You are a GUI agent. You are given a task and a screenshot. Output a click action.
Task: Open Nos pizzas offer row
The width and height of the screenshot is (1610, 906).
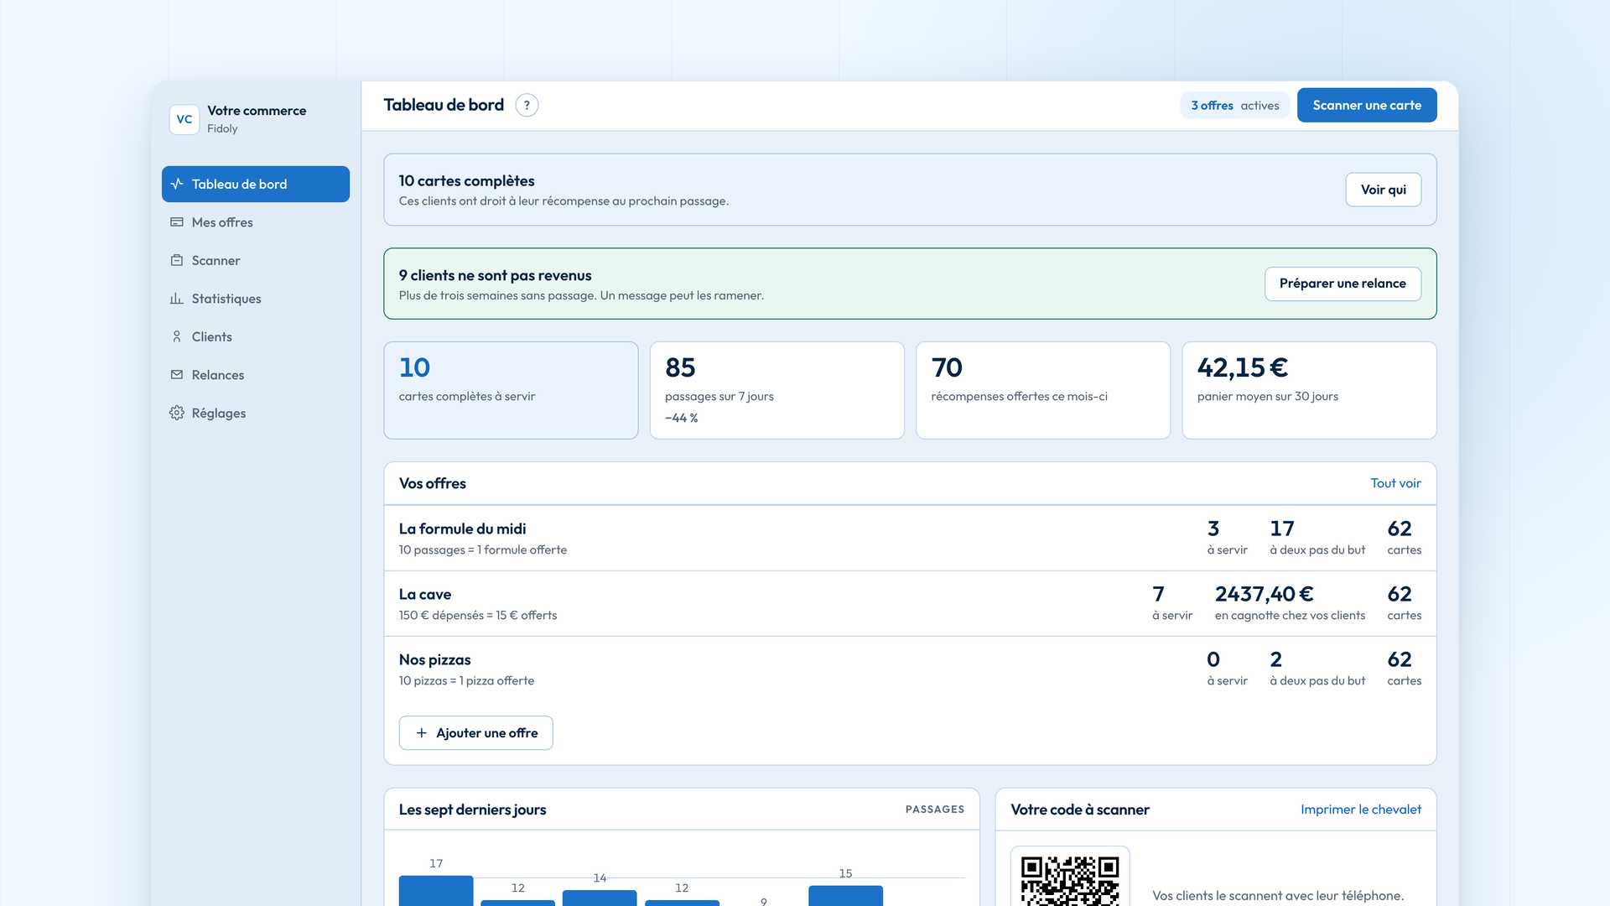click(x=910, y=669)
